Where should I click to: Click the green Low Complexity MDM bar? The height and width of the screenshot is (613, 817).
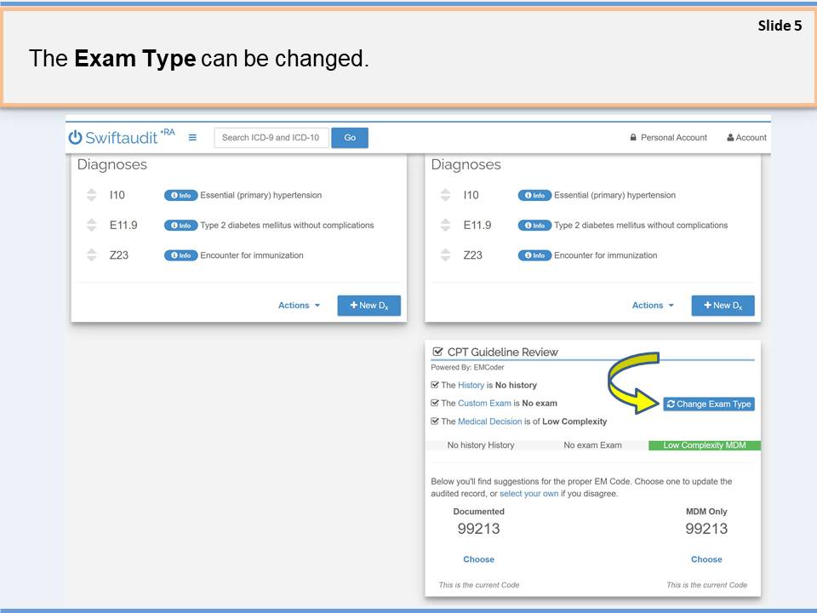pyautogui.click(x=705, y=445)
